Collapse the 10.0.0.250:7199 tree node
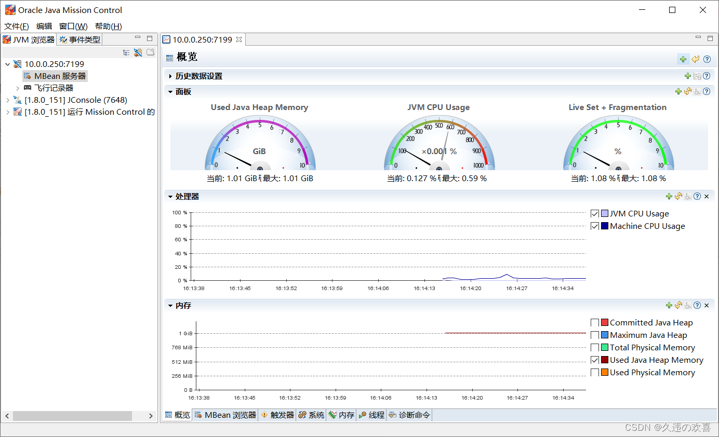Screen dimensions: 719x437 pos(7,64)
